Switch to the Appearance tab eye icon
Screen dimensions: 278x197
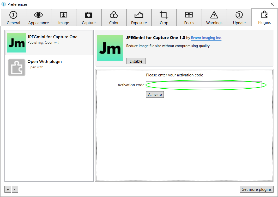coord(39,18)
